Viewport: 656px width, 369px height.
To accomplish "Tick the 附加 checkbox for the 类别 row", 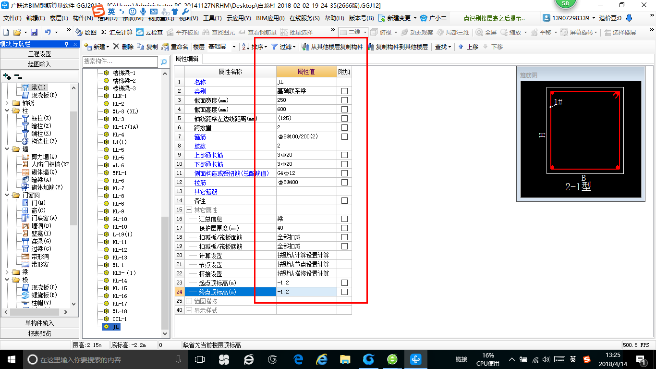I will point(344,91).
